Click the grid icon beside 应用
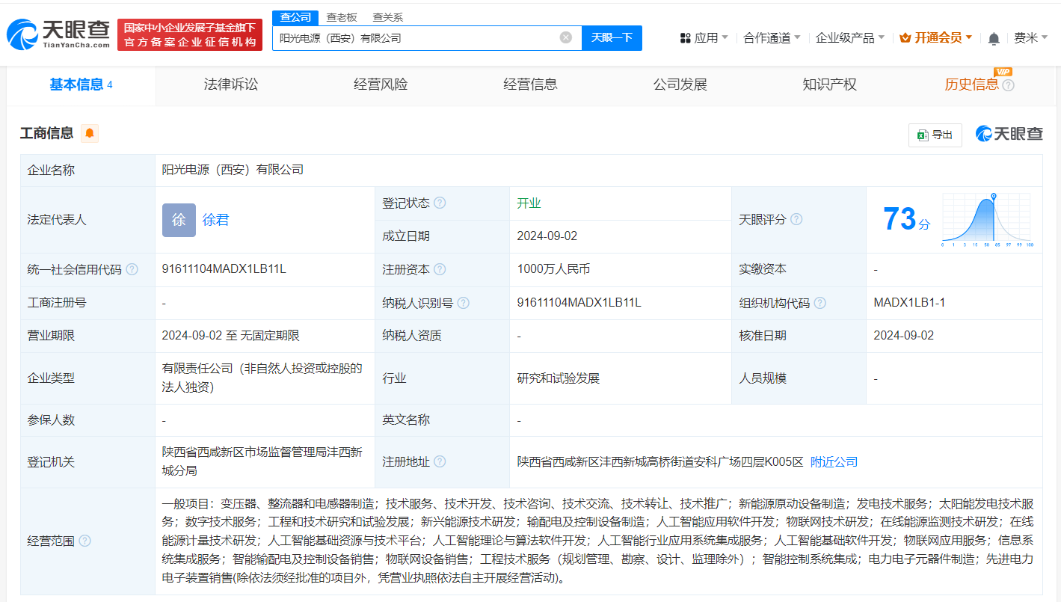This screenshot has width=1061, height=602. coord(683,37)
